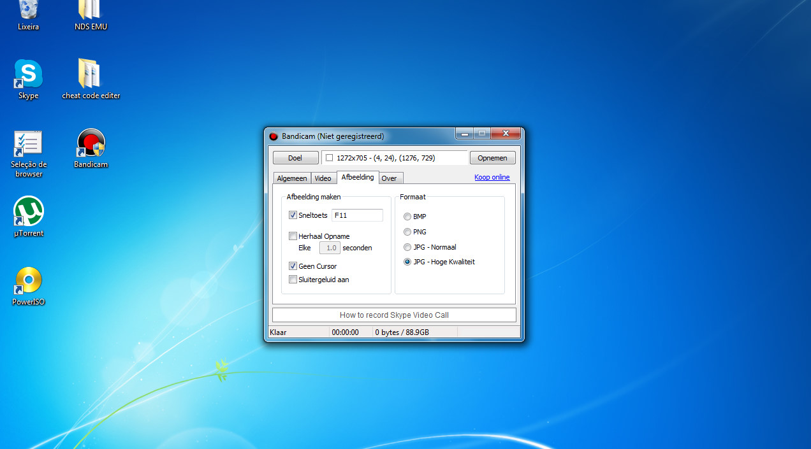Launch µTorrent from the desktop
The image size is (811, 449).
[29, 217]
